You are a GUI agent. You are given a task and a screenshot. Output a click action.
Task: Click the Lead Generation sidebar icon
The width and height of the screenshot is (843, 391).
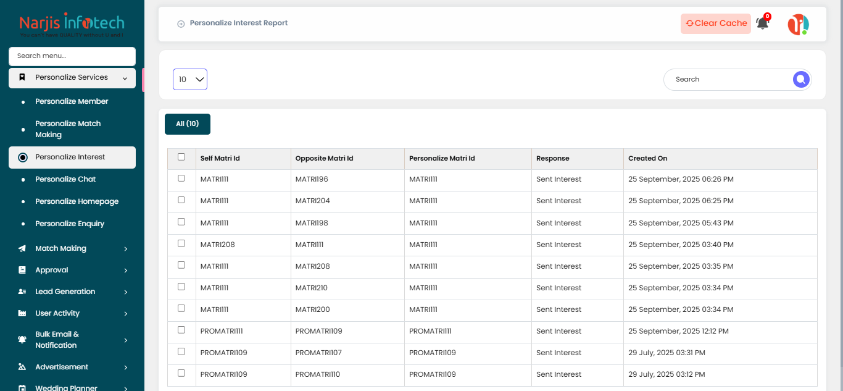pyautogui.click(x=22, y=292)
